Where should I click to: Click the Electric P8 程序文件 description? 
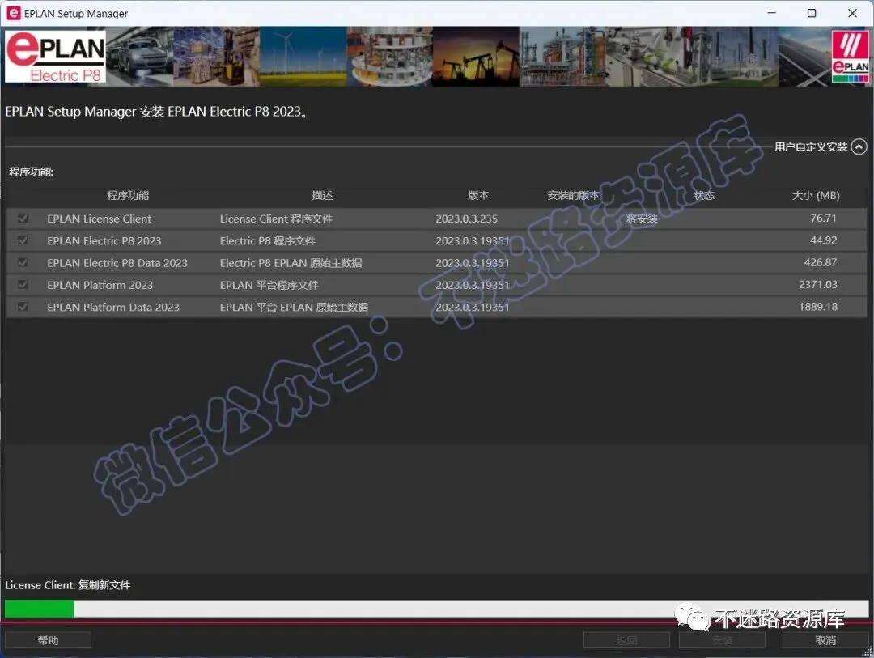pyautogui.click(x=268, y=241)
